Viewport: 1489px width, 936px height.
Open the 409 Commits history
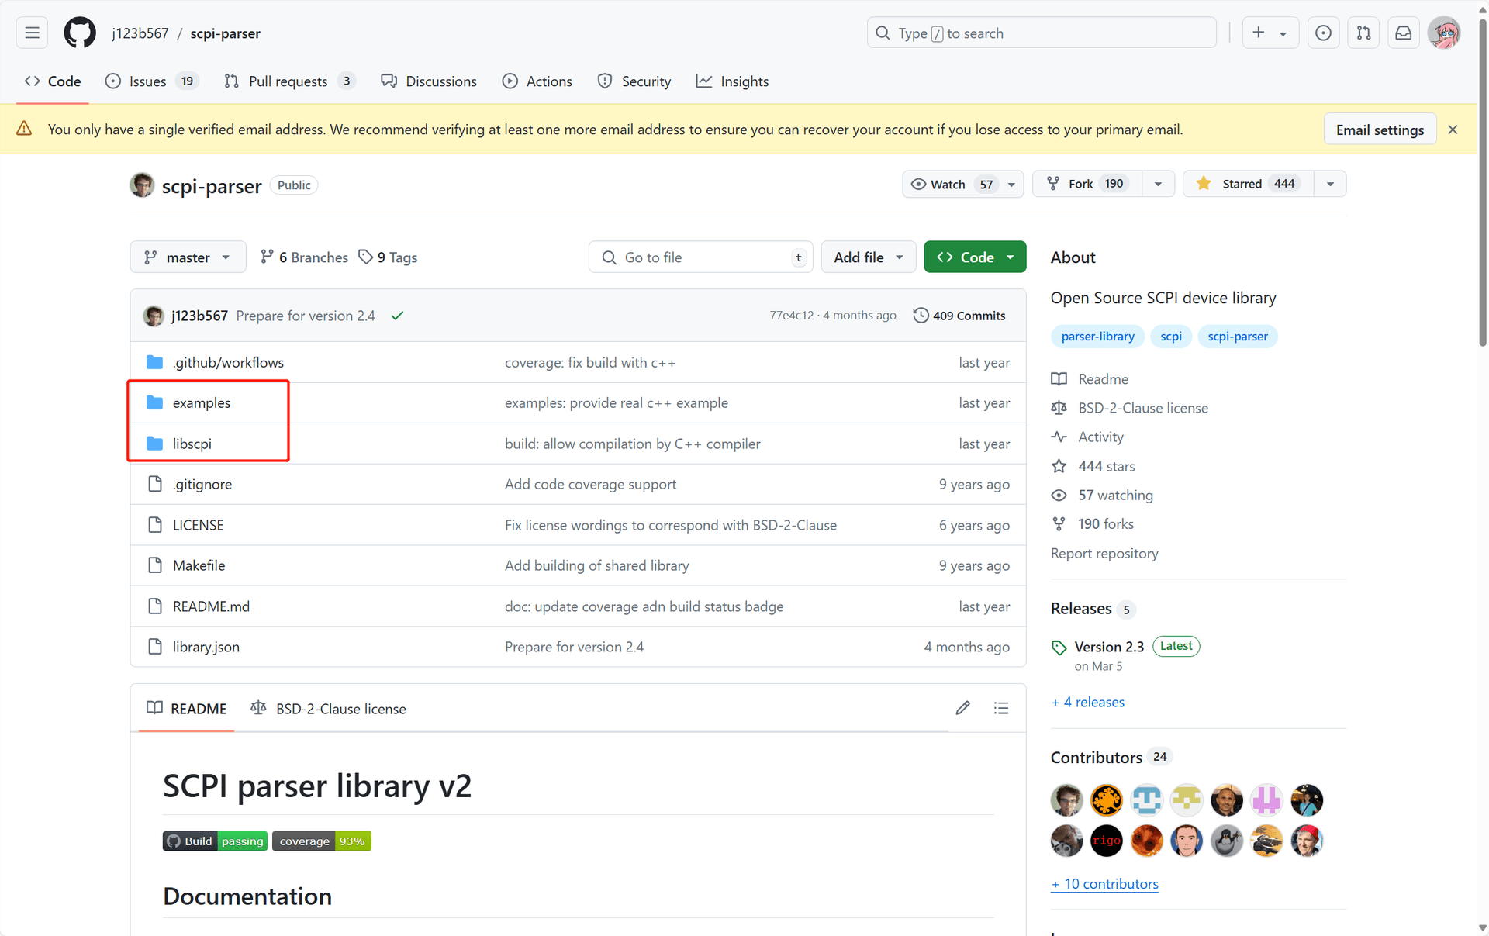(x=959, y=316)
